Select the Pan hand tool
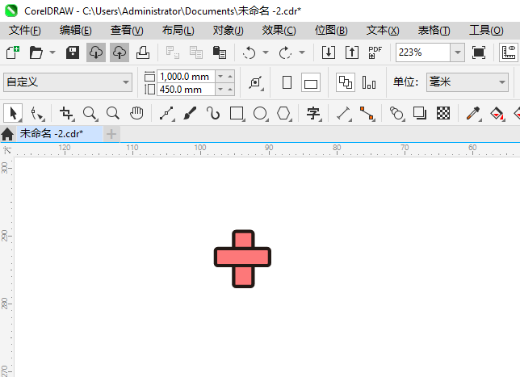 [x=136, y=113]
